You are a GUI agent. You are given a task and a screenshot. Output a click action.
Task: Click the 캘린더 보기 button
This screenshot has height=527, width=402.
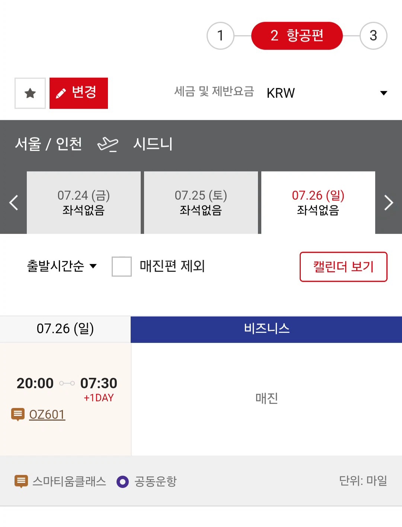[x=344, y=267]
